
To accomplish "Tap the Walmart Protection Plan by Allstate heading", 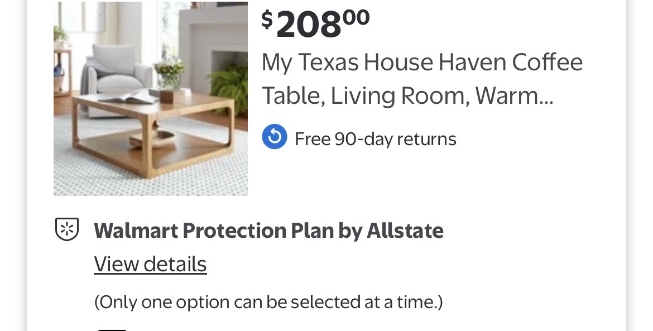I will [268, 231].
